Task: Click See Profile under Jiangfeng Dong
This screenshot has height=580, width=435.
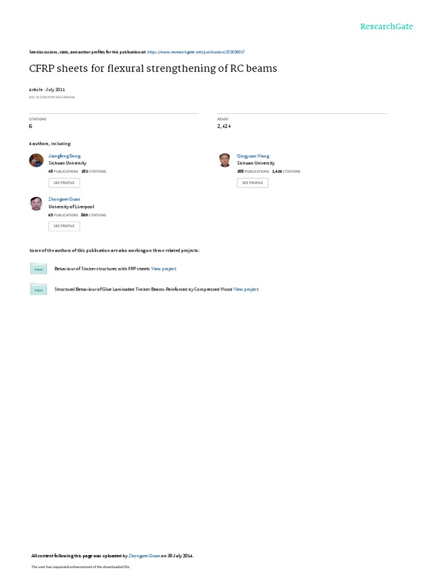Action: click(64, 183)
